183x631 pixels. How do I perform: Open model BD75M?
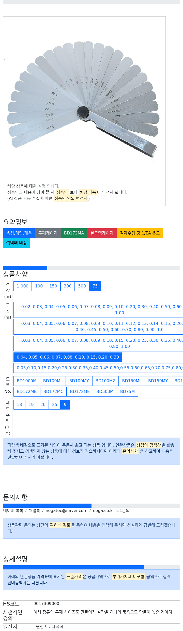[x=127, y=391]
